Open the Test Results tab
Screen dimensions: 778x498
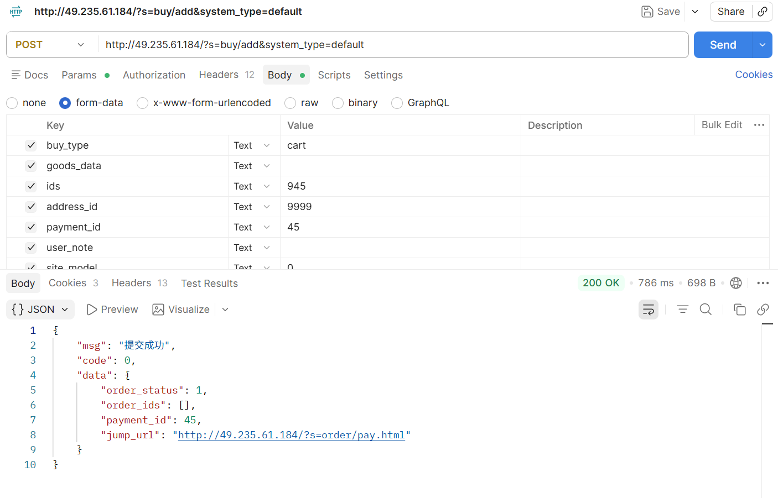tap(209, 284)
